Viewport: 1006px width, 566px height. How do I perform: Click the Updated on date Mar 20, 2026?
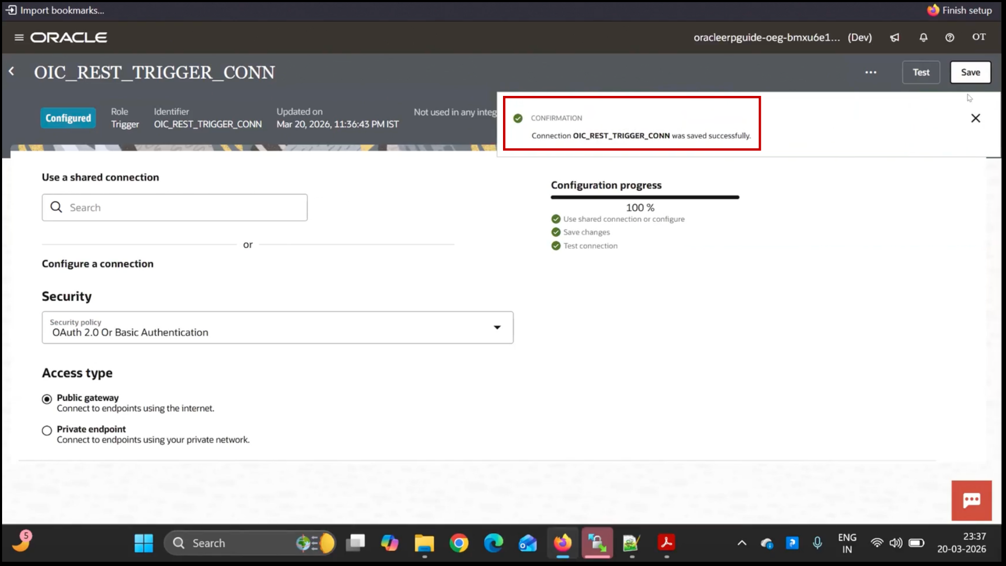pos(337,124)
